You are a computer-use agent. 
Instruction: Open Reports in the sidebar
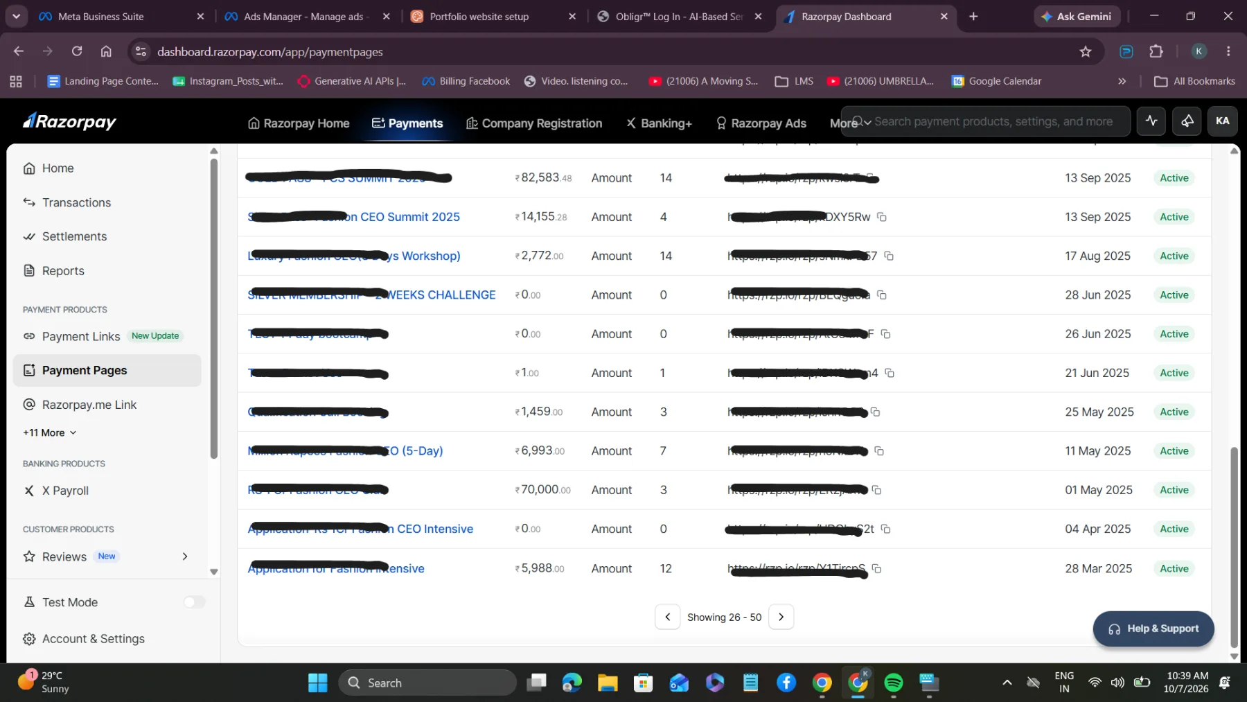(54, 271)
